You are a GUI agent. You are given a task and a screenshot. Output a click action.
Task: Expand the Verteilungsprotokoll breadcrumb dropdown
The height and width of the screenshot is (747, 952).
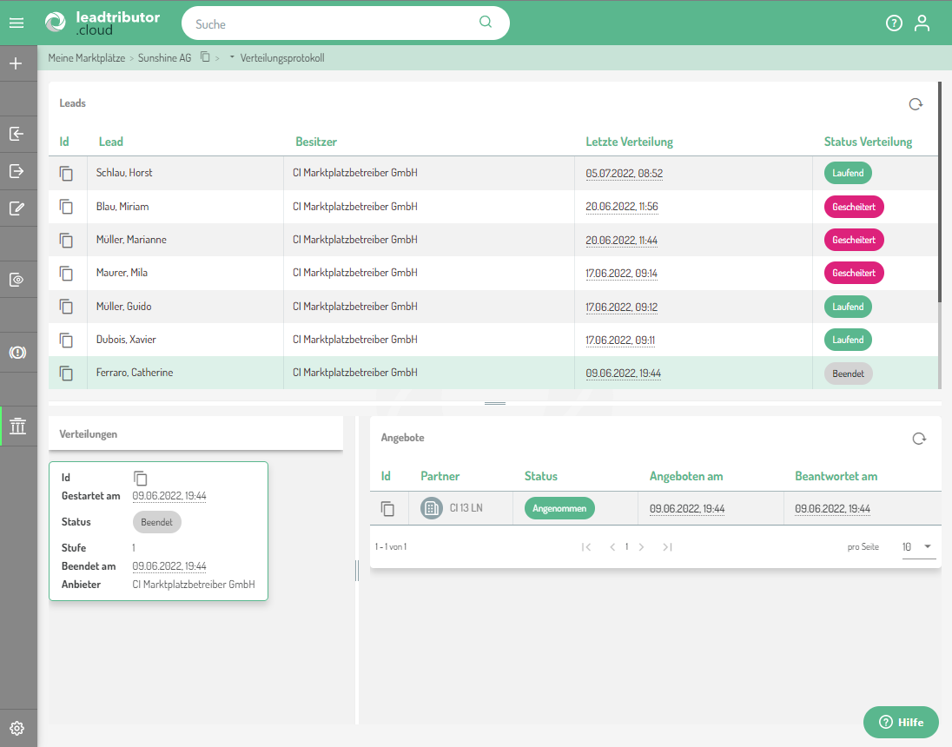[x=232, y=58]
